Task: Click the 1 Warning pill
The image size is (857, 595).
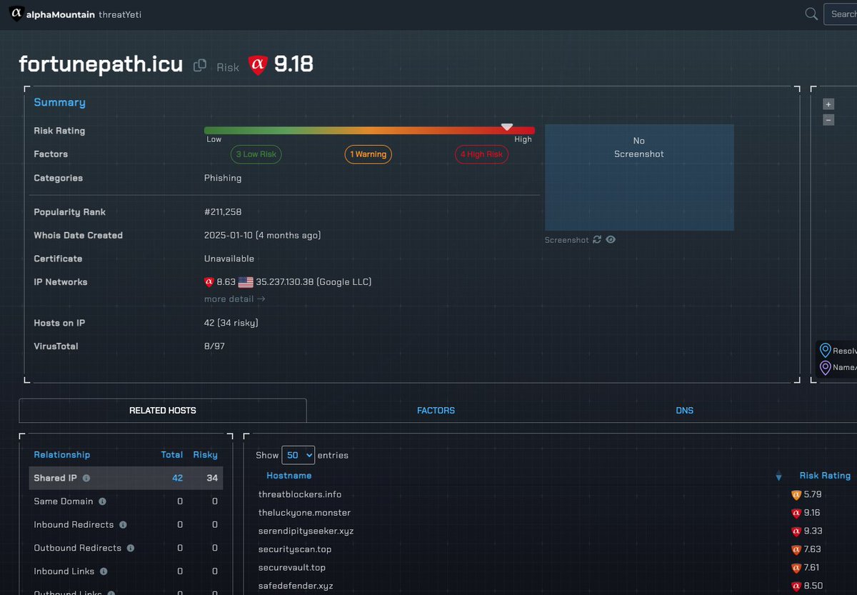Action: pos(368,154)
